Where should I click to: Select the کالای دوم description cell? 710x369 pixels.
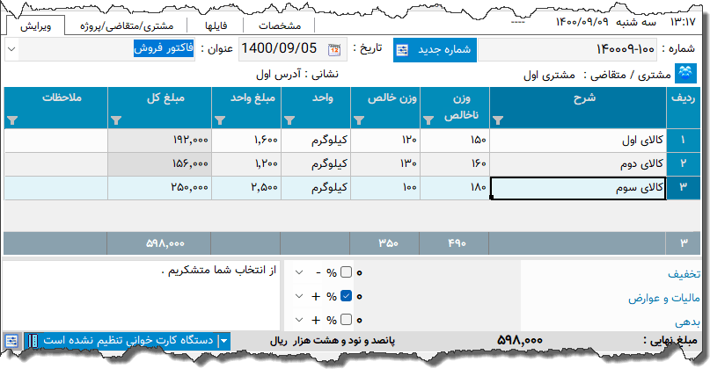[578, 163]
